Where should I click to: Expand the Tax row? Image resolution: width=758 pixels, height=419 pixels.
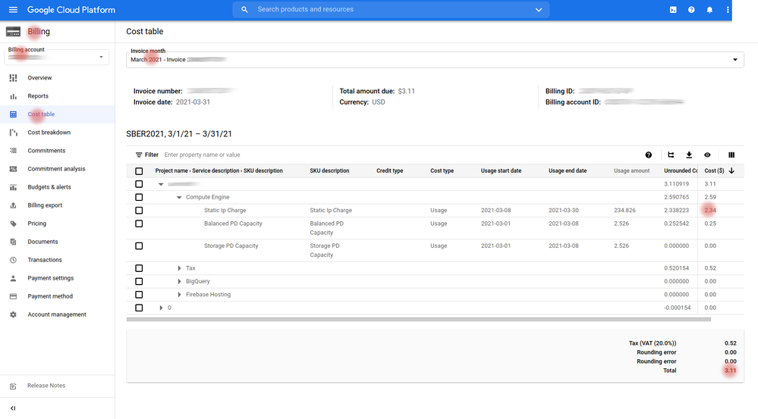pyautogui.click(x=179, y=268)
